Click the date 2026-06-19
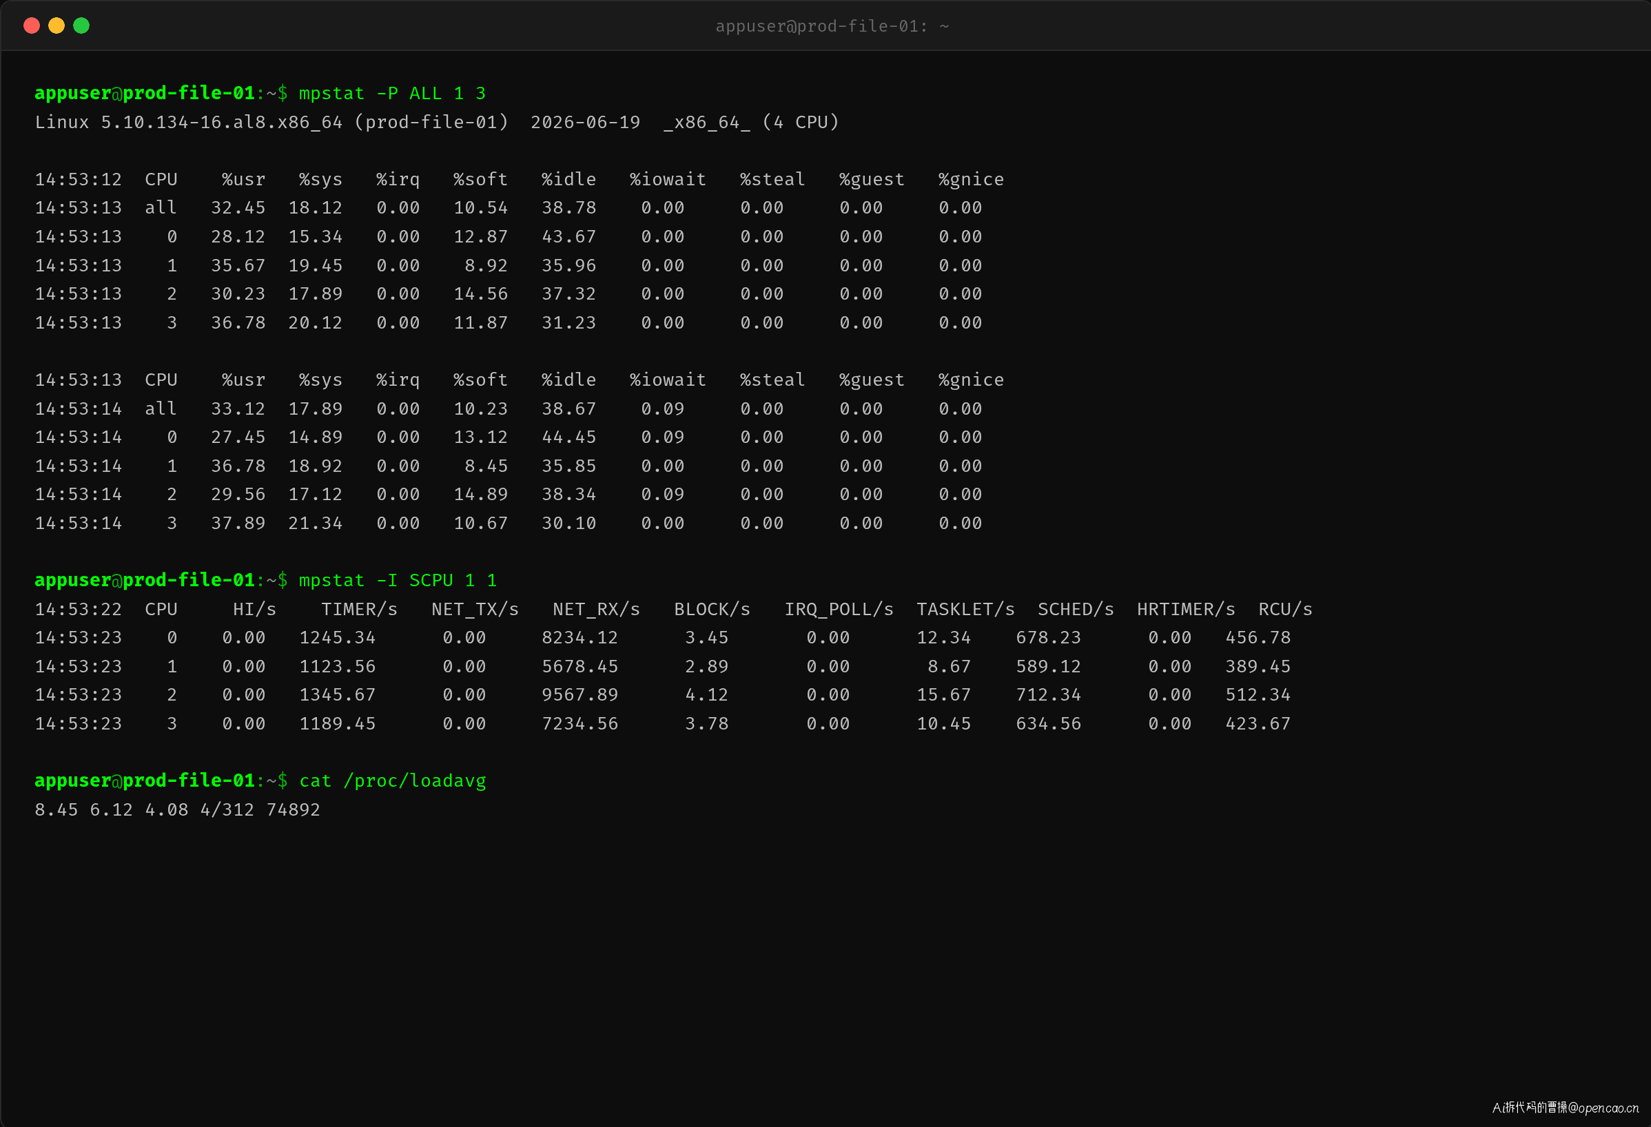Image resolution: width=1651 pixels, height=1127 pixels. click(586, 122)
